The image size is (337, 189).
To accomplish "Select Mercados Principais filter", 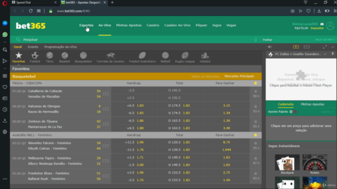I will coord(239,76).
